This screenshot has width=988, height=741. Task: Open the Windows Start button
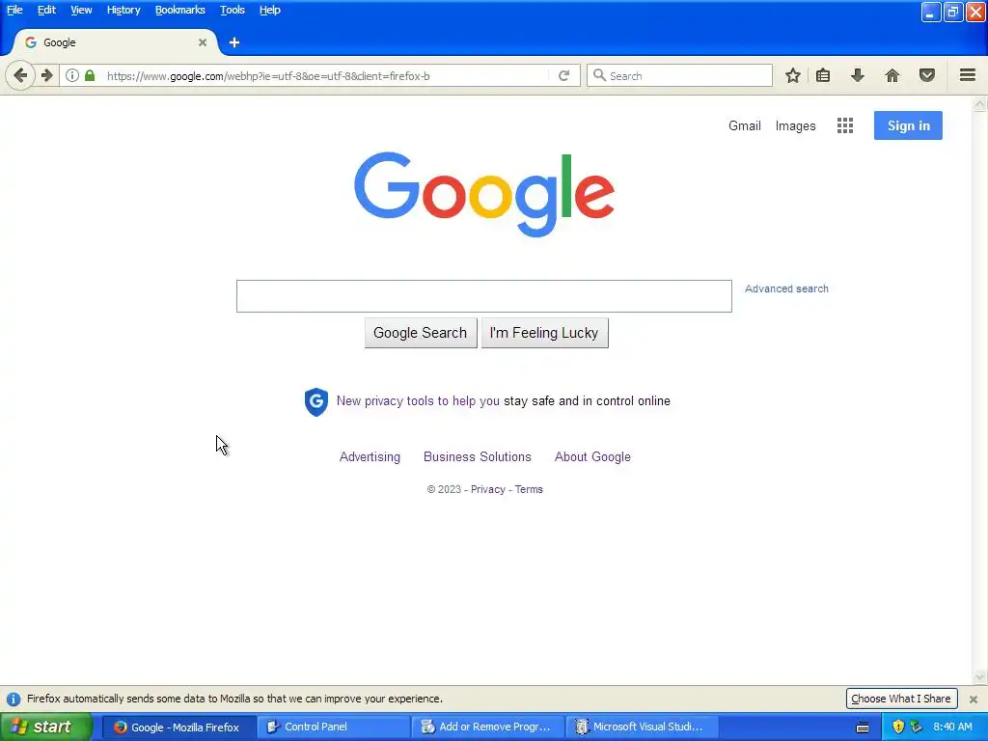click(46, 727)
